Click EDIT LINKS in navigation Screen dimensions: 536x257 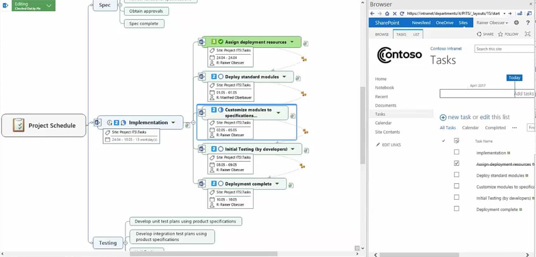coord(388,145)
